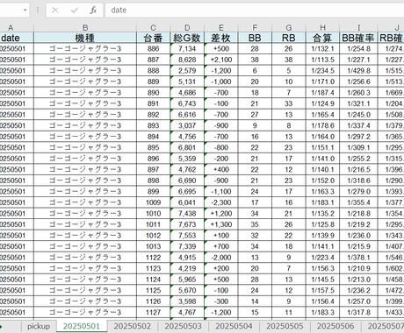Select machine number 891 cell
Viewport: 404px width, 333px height.
(153, 103)
